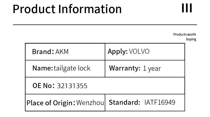Click the 'tailgate lock' product name
The image size is (210, 117).
point(72,68)
